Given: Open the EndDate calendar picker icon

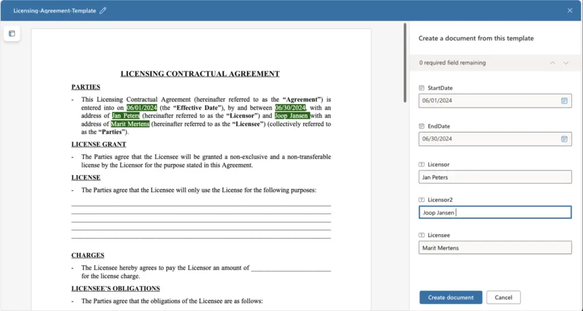Looking at the screenshot, I should [x=564, y=139].
